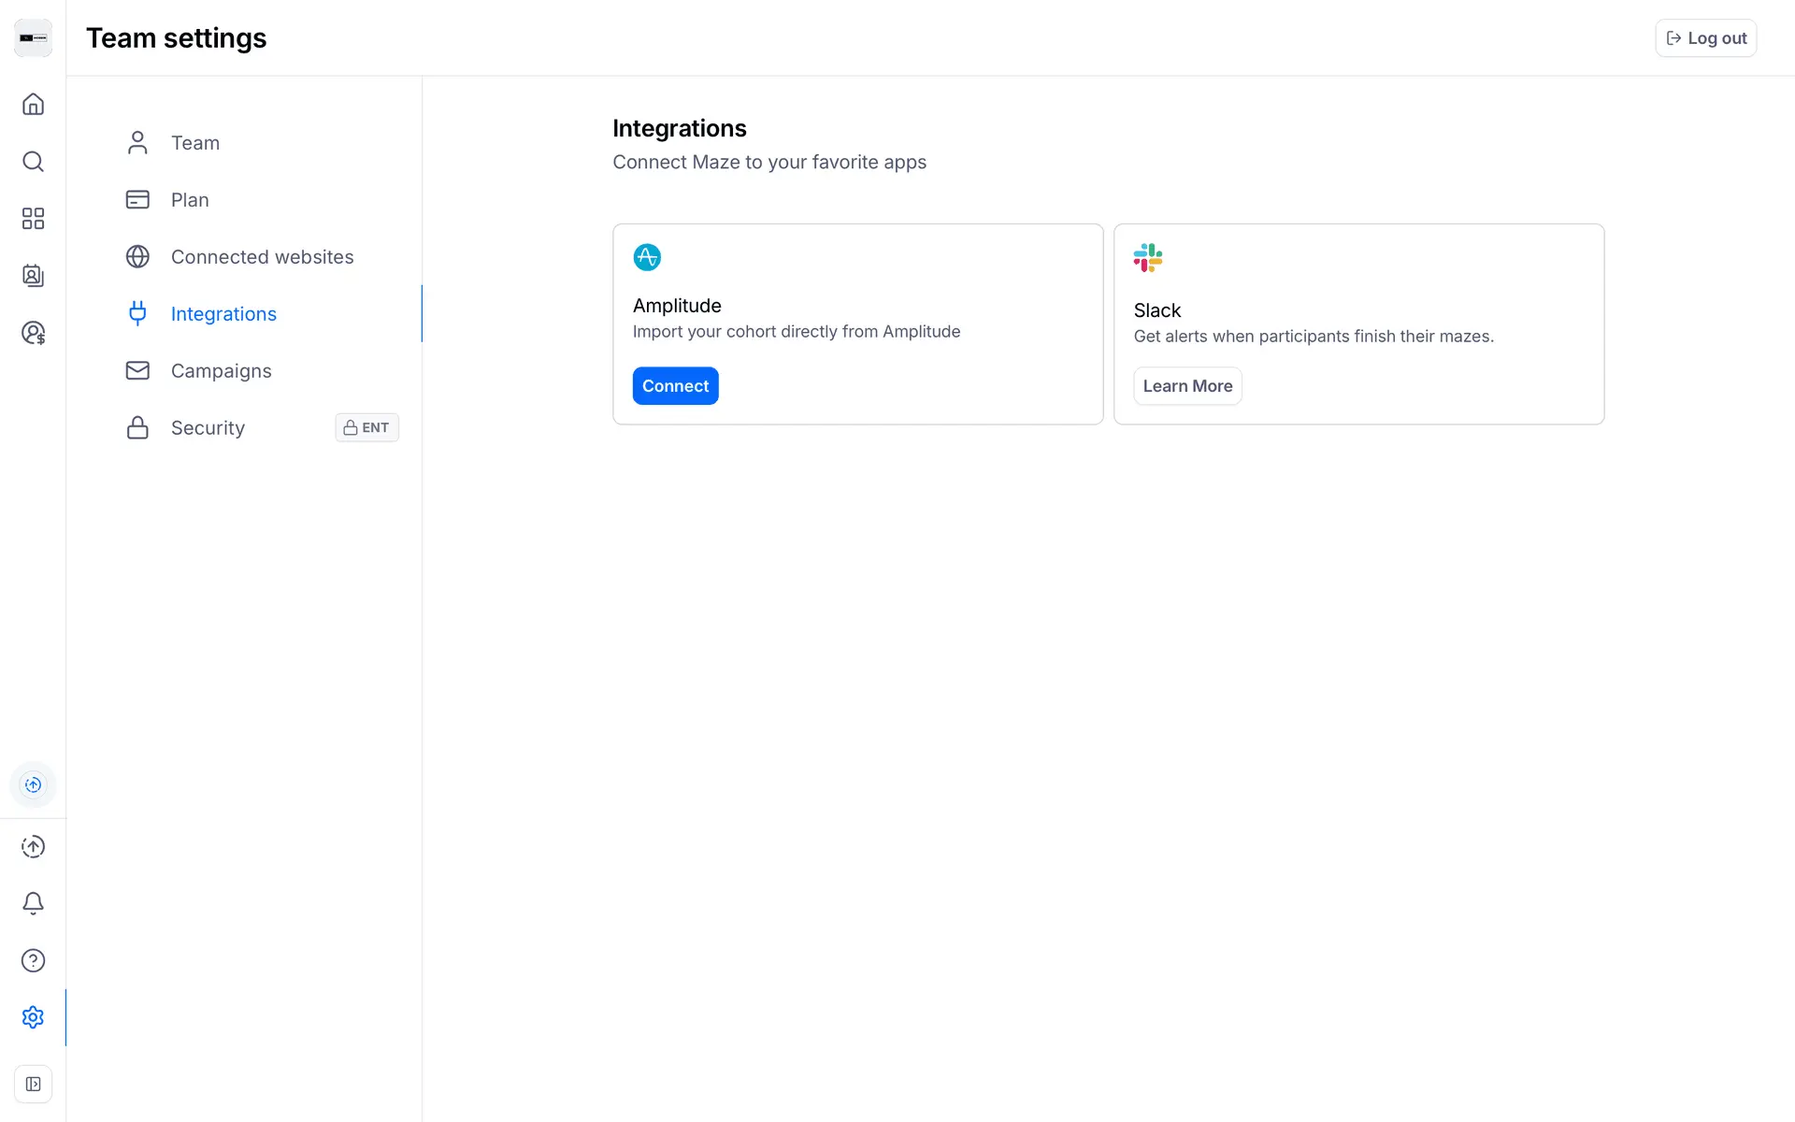
Task: Click the highlighted circular upgrade icon
Action: pyautogui.click(x=33, y=784)
